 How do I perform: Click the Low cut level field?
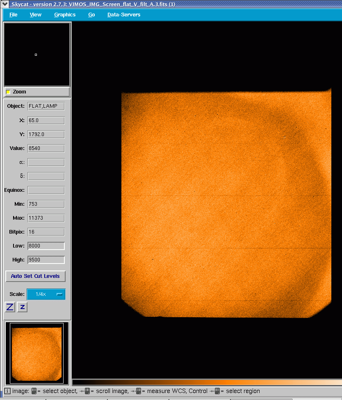point(46,246)
